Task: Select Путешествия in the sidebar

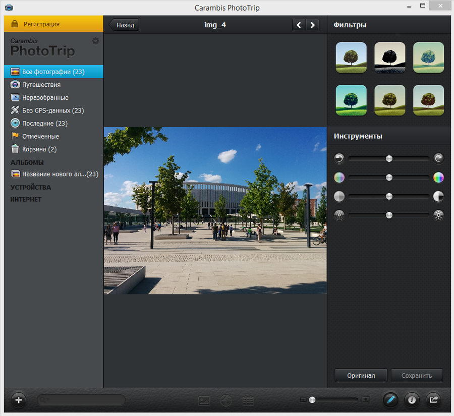Action: (41, 85)
